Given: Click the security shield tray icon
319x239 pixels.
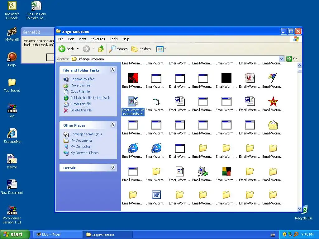Looking at the screenshot, I should (x=284, y=234).
